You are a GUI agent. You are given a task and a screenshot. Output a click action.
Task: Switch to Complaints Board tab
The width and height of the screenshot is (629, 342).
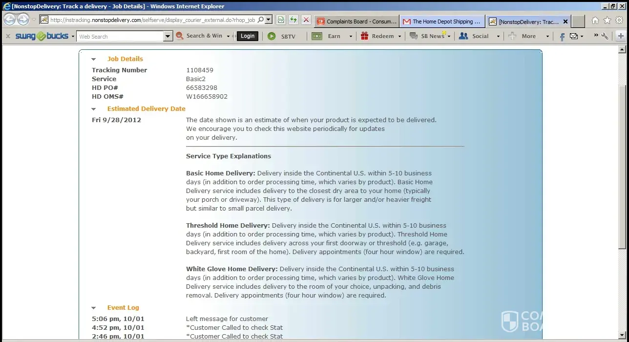coord(356,21)
